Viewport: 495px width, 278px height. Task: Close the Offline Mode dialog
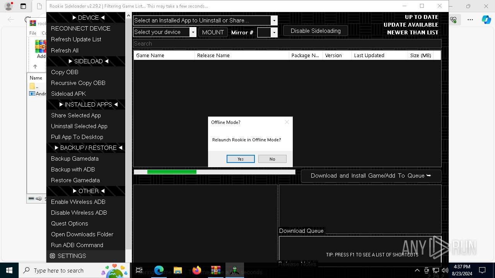[287, 122]
